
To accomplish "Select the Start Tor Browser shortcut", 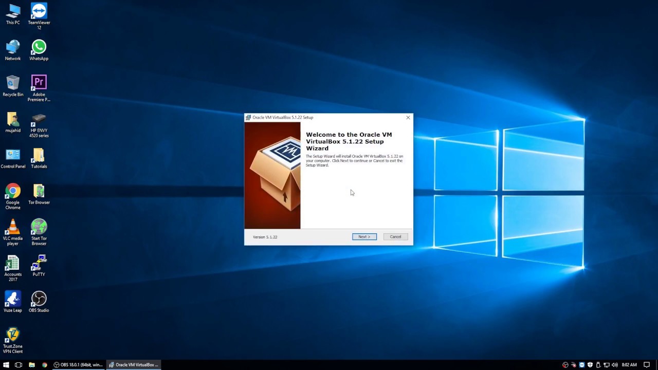I will point(39,232).
